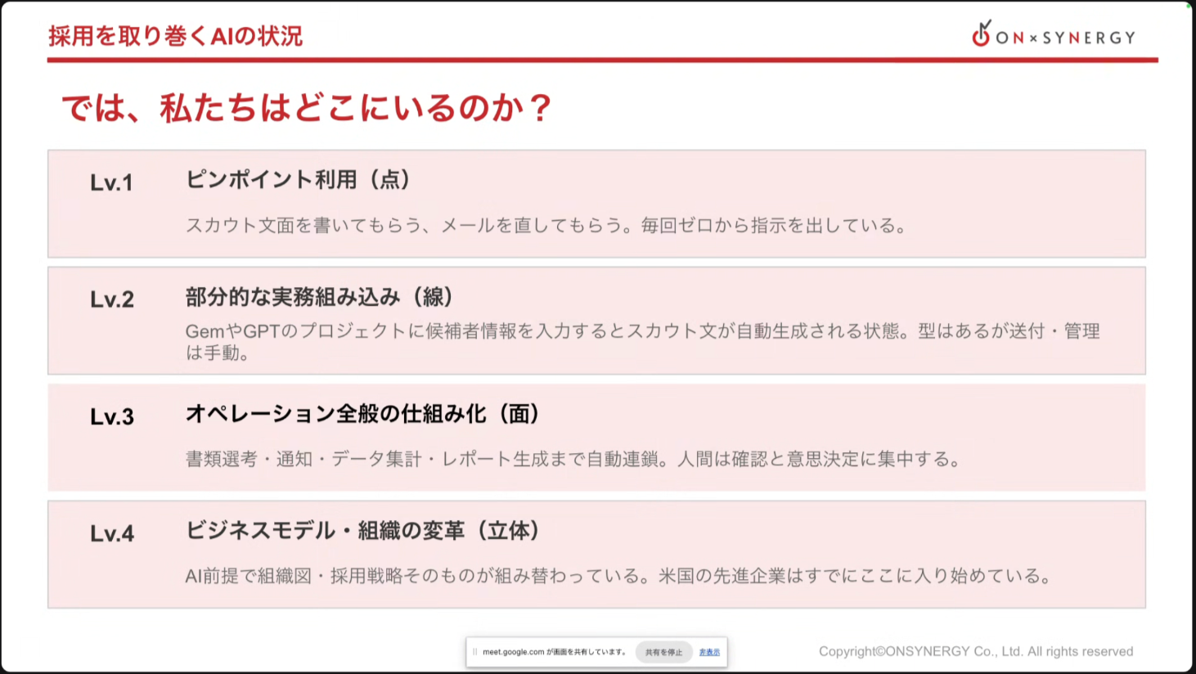The image size is (1196, 674).
Task: Select the Lv.4 ビジネスモデル・組織の変革 box
Action: tap(596, 555)
